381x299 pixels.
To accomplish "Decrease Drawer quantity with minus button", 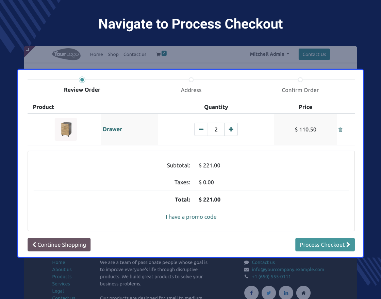I will [201, 129].
